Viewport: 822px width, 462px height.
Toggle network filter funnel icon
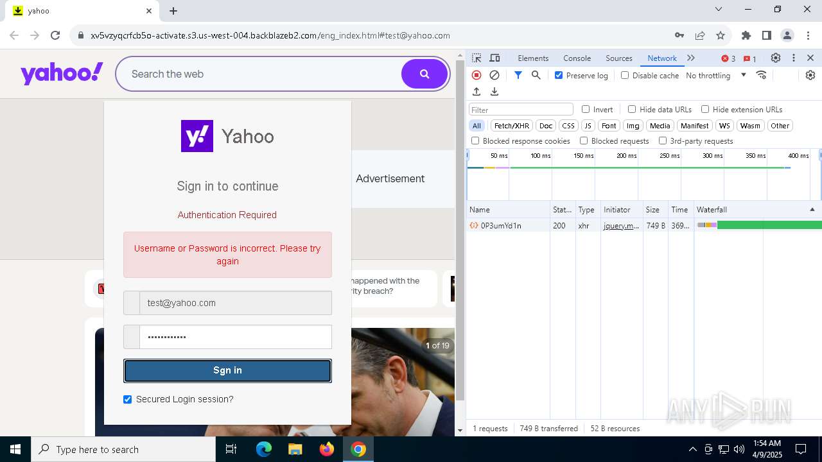(x=518, y=75)
